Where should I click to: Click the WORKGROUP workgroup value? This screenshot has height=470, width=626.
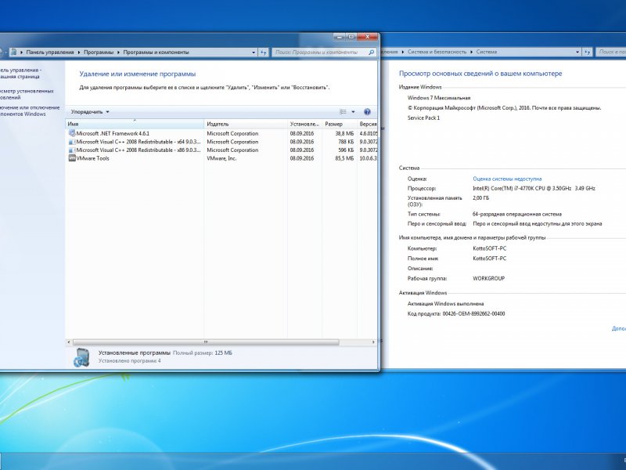point(488,279)
